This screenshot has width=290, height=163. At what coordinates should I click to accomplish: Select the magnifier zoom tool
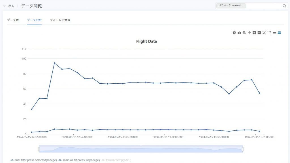click(x=244, y=33)
